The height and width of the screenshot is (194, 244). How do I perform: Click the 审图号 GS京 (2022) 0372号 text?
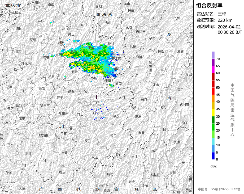(x=219, y=189)
